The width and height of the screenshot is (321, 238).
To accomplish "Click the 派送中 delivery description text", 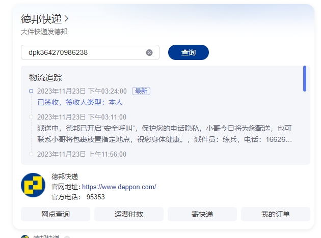I will click(x=165, y=134).
